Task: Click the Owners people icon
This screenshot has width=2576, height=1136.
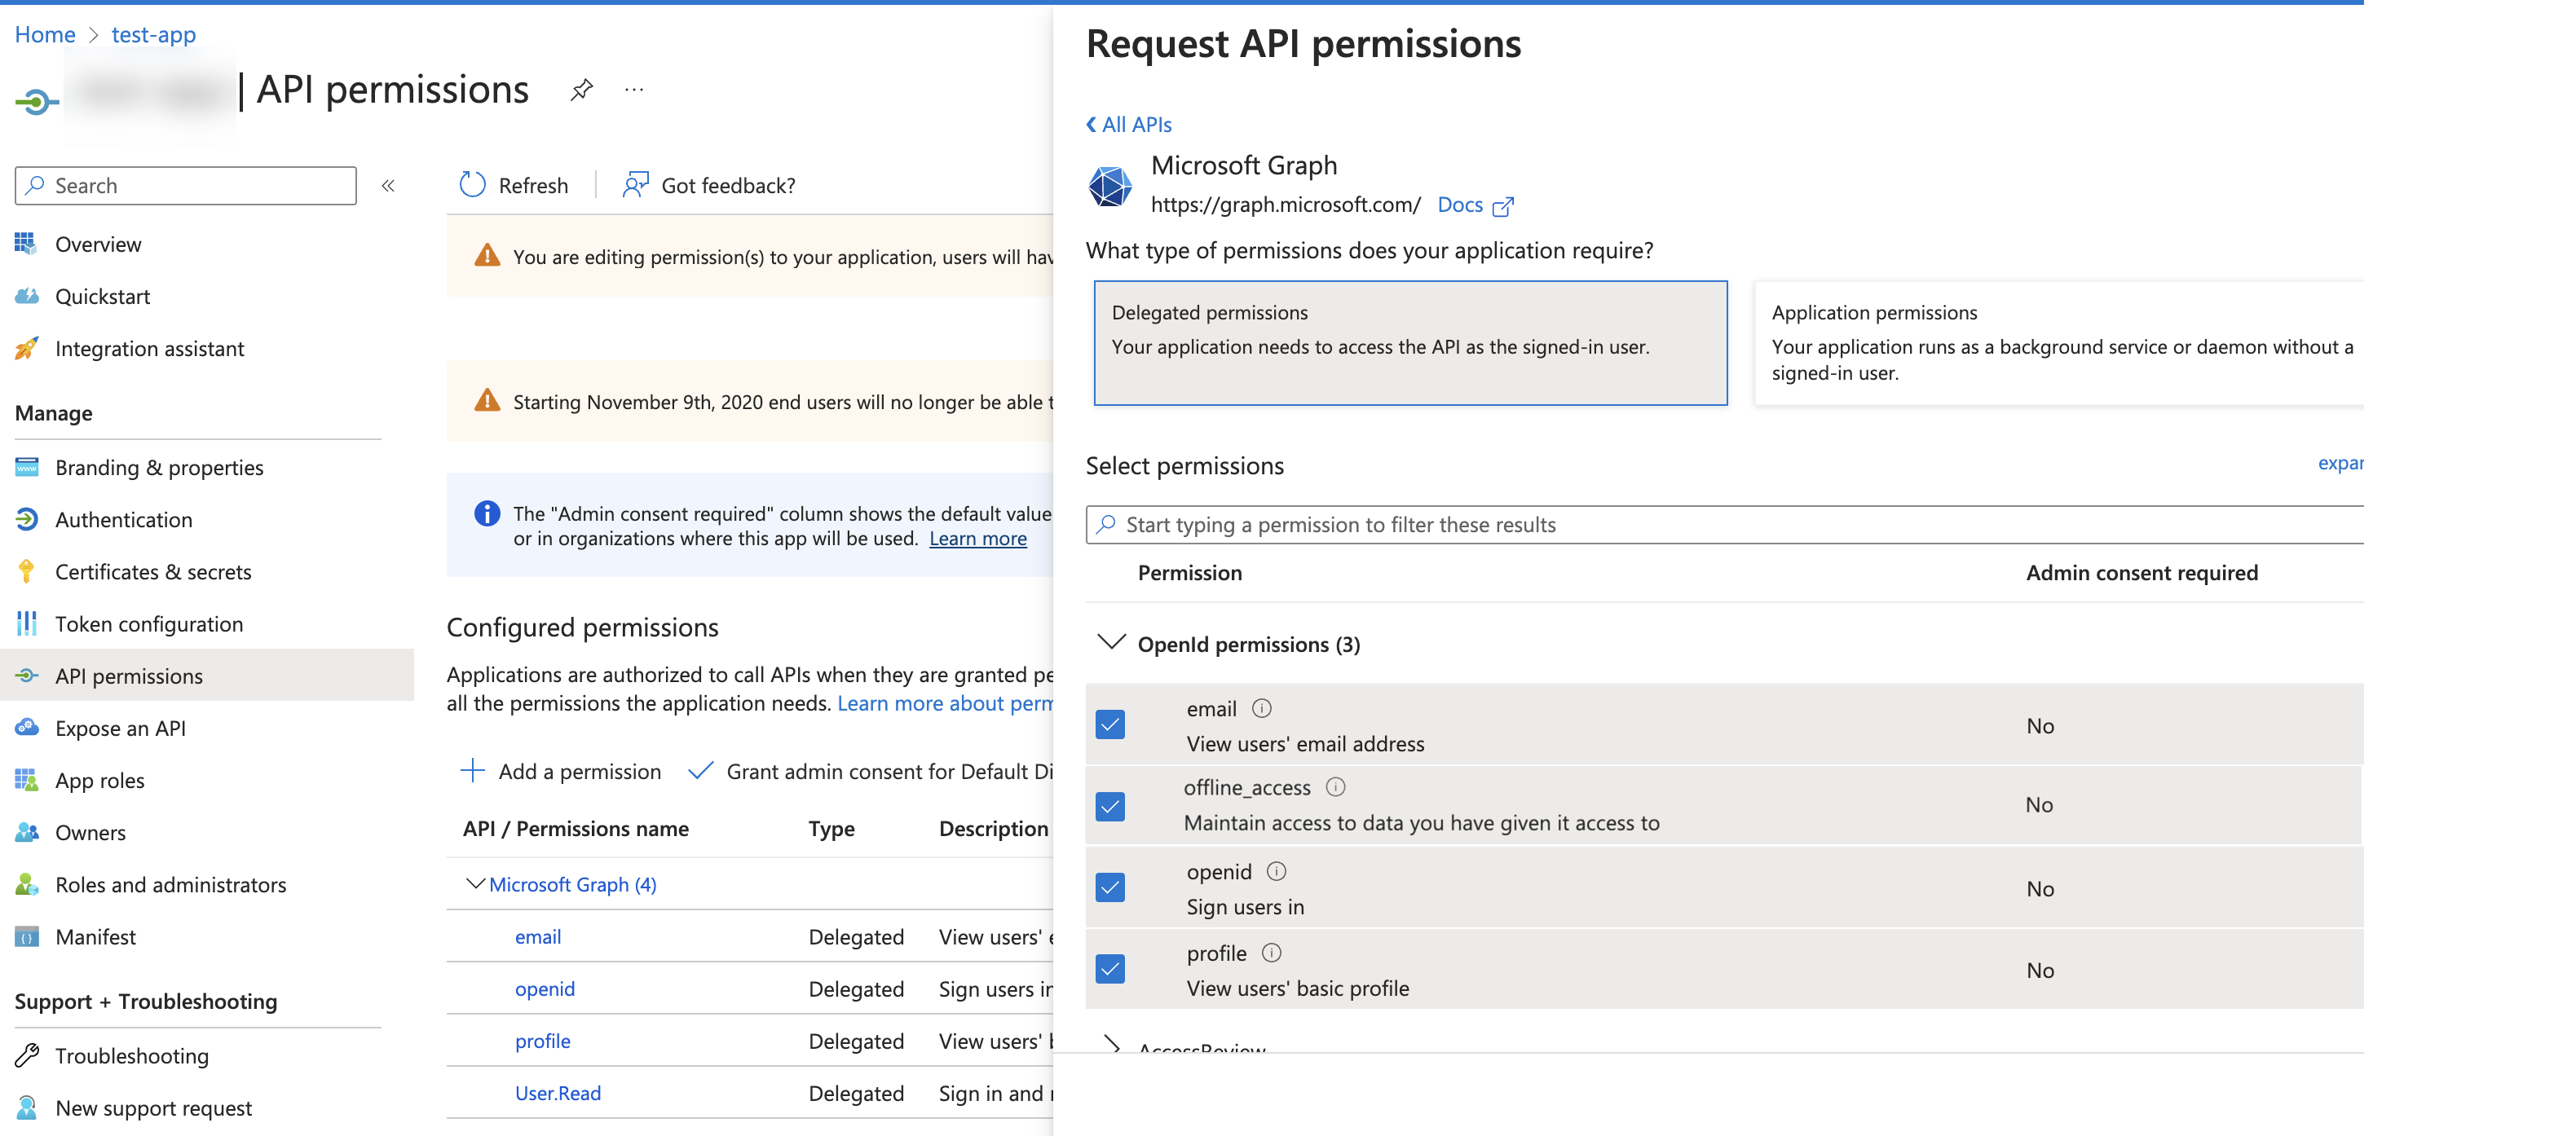Action: click(26, 832)
